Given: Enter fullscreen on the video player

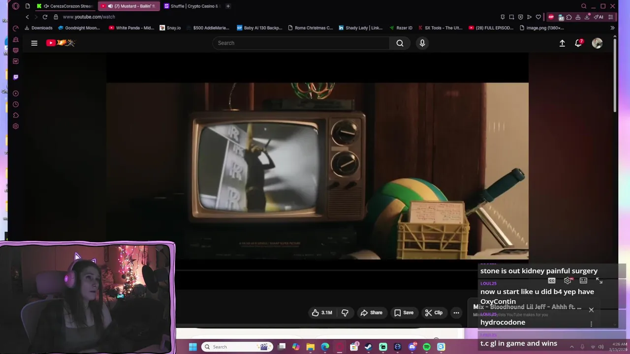Looking at the screenshot, I should click(x=599, y=281).
